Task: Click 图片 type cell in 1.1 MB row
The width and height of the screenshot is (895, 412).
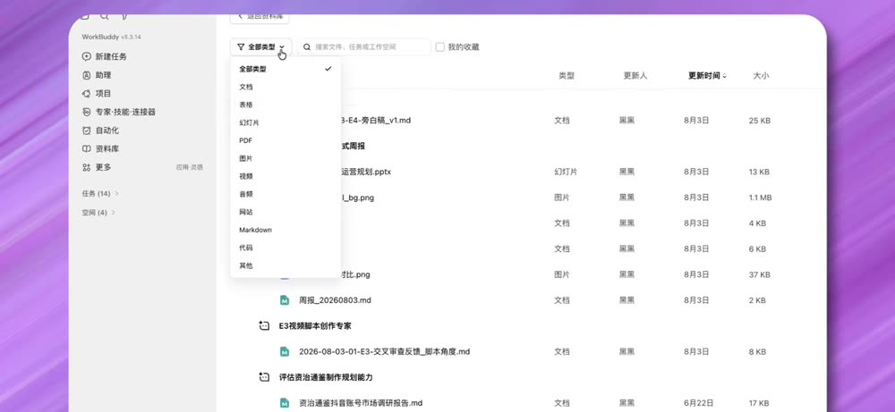Action: tap(562, 198)
